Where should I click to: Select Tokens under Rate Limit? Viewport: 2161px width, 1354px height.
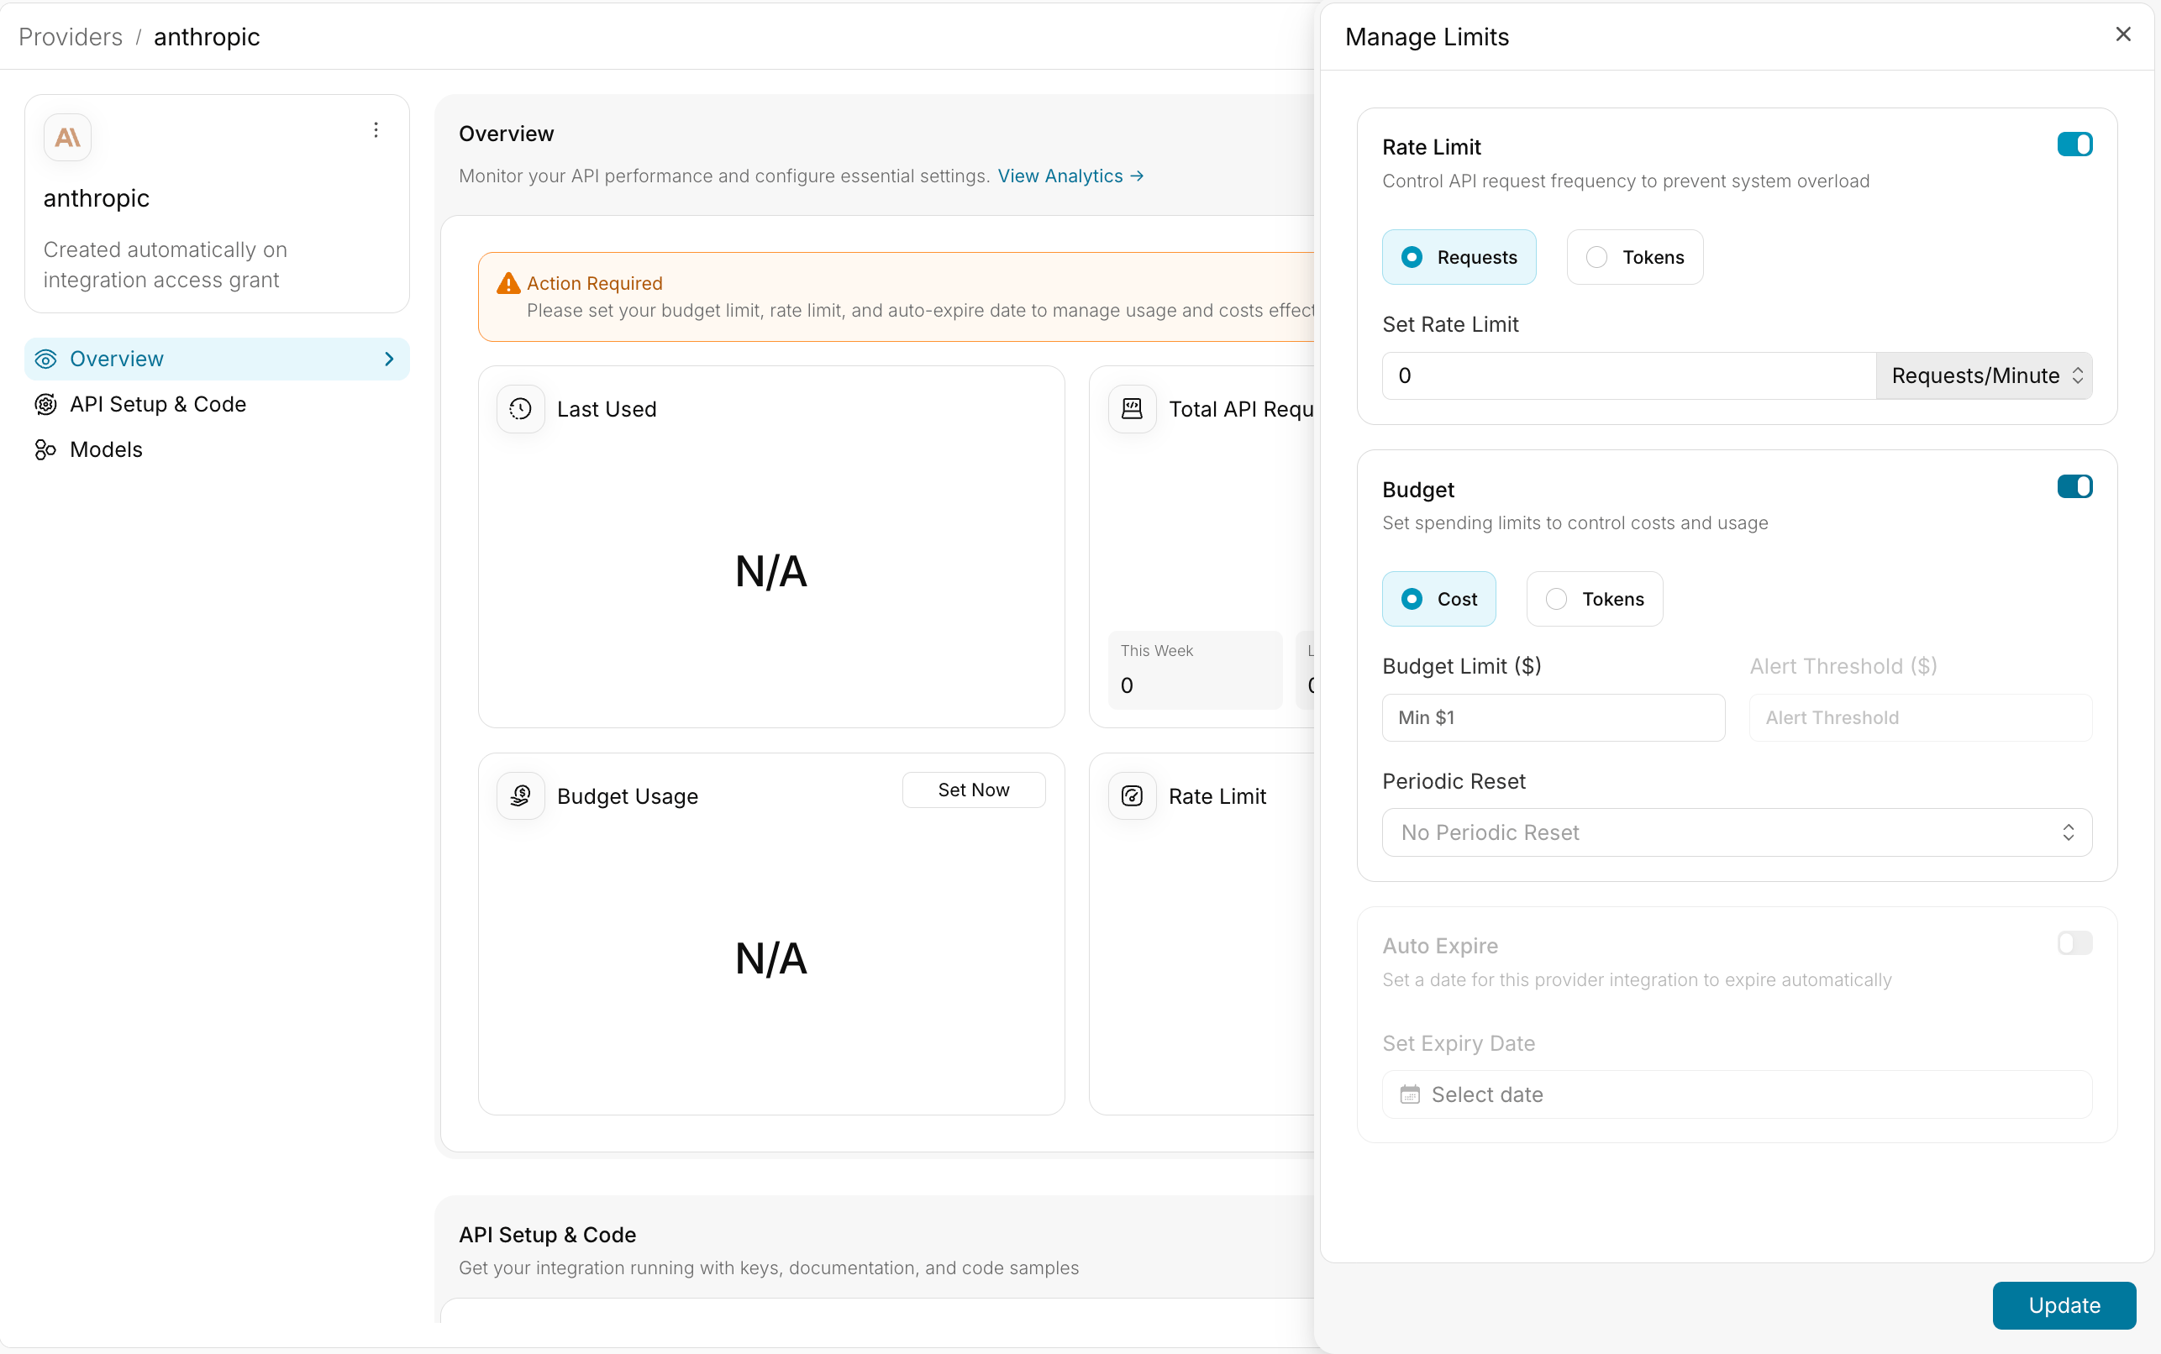(x=1634, y=257)
